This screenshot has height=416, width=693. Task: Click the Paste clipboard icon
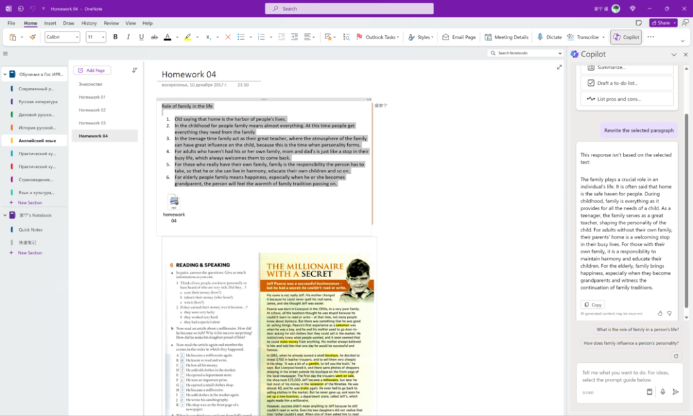pyautogui.click(x=13, y=37)
